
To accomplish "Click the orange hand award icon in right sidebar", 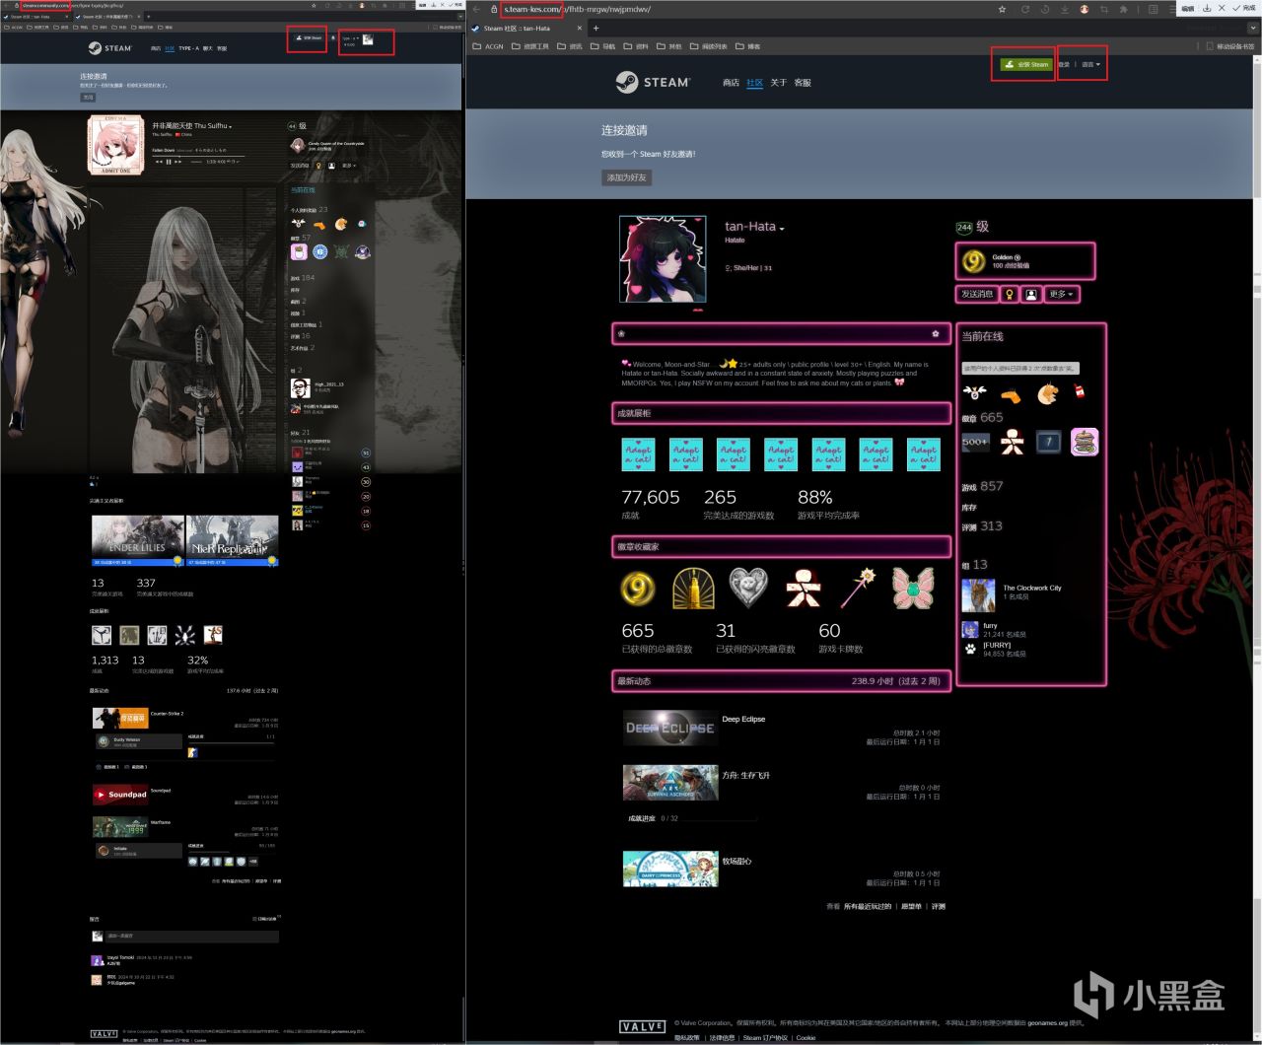I will [1010, 394].
